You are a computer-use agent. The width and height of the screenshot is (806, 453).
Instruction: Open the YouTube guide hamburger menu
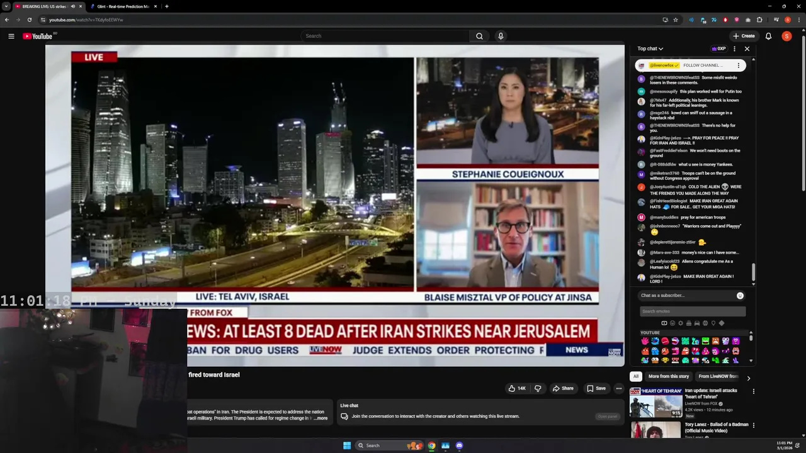pos(11,36)
